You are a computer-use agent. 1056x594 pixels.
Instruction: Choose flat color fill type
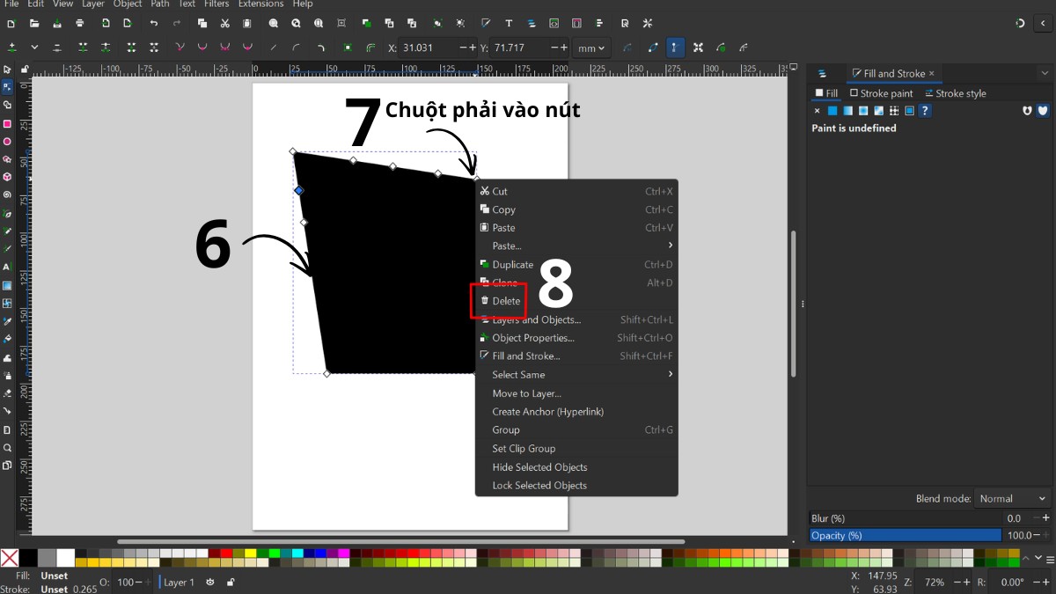[x=832, y=110]
